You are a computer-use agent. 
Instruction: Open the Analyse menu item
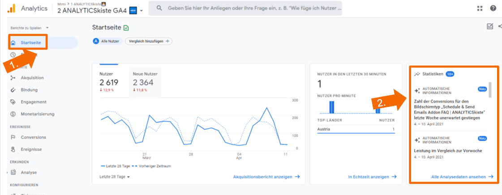click(29, 172)
